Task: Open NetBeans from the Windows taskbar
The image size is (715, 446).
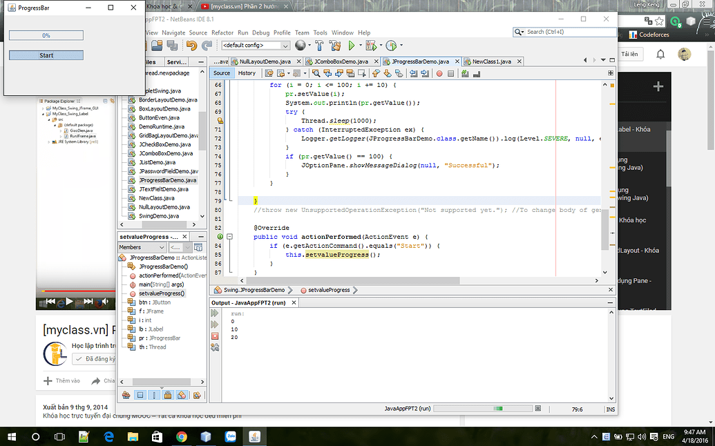Action: tap(253, 437)
